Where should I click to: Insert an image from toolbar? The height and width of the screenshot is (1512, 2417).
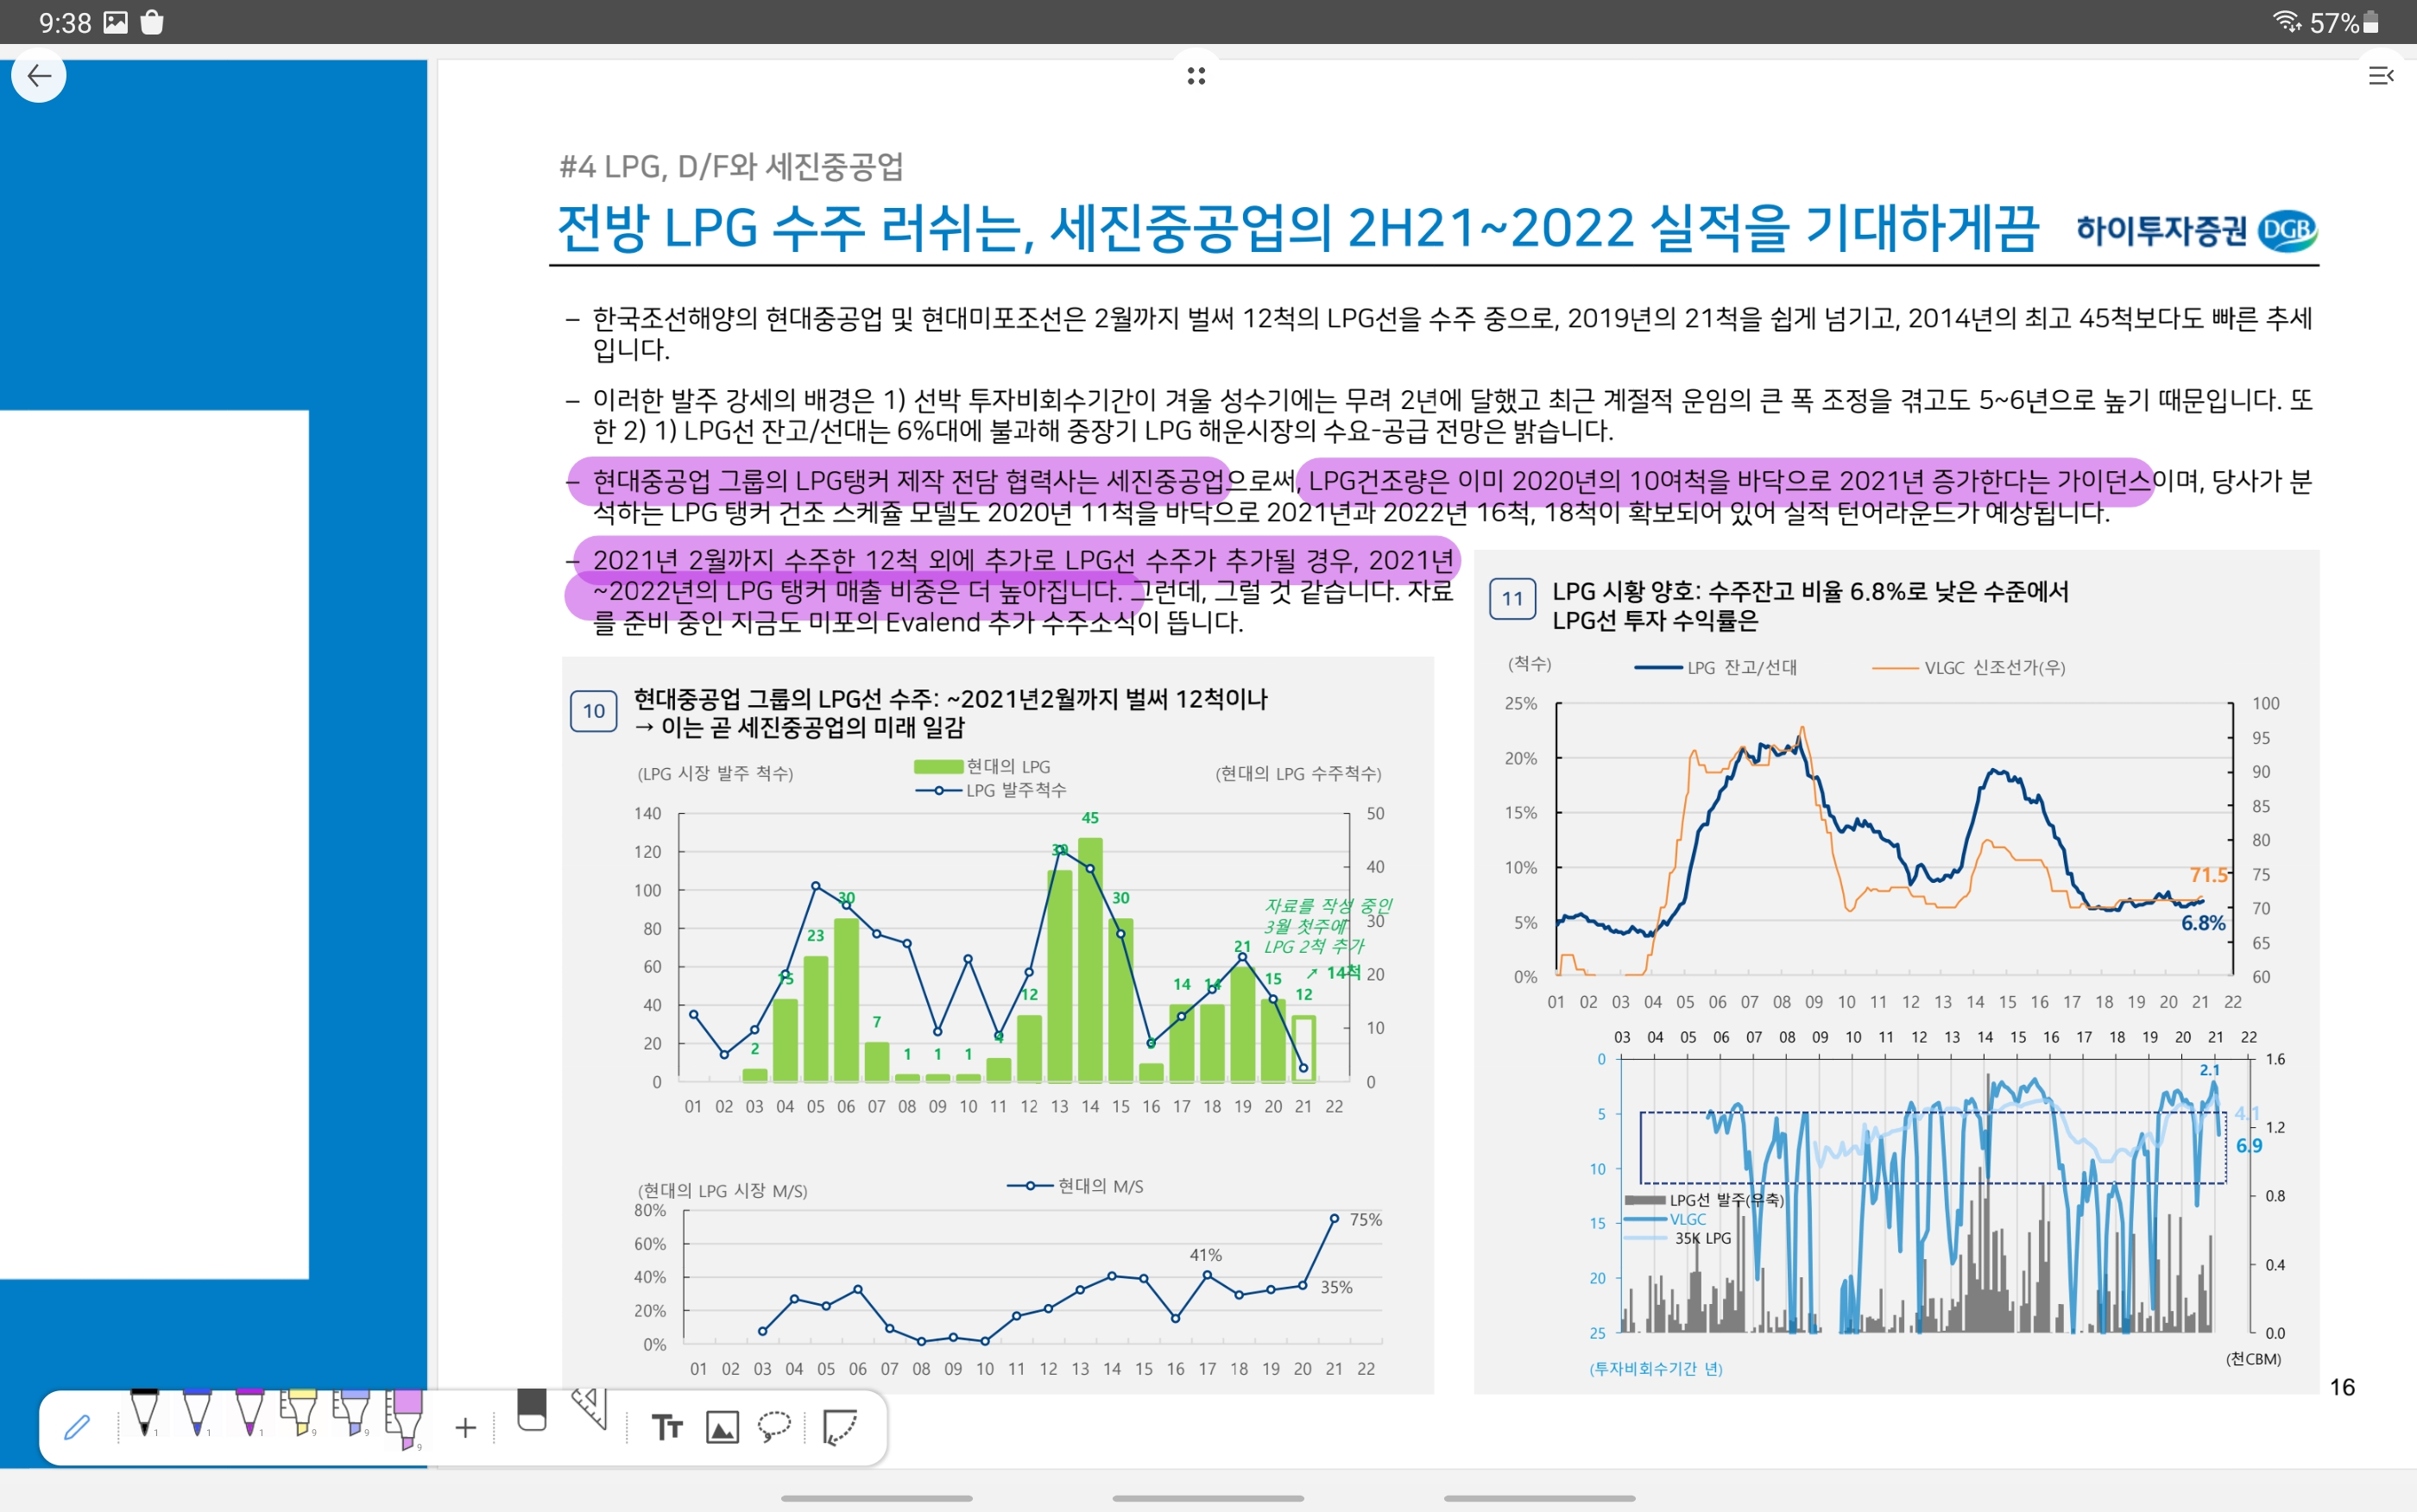tap(722, 1427)
